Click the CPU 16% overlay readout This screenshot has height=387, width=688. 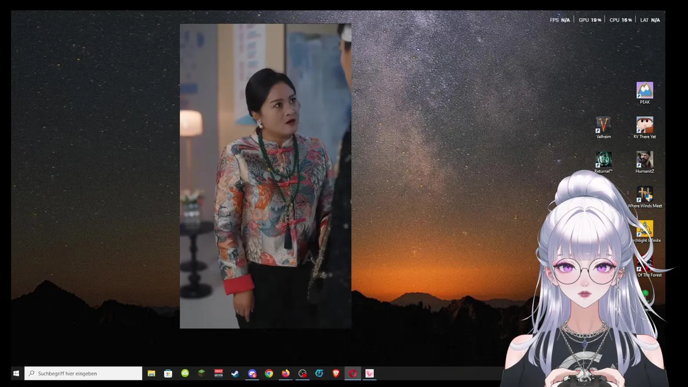(x=620, y=20)
